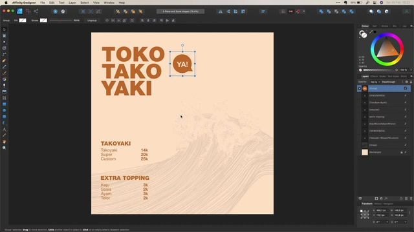Click the Insert Inside Selection icon
The image size is (414, 232).
point(387,12)
